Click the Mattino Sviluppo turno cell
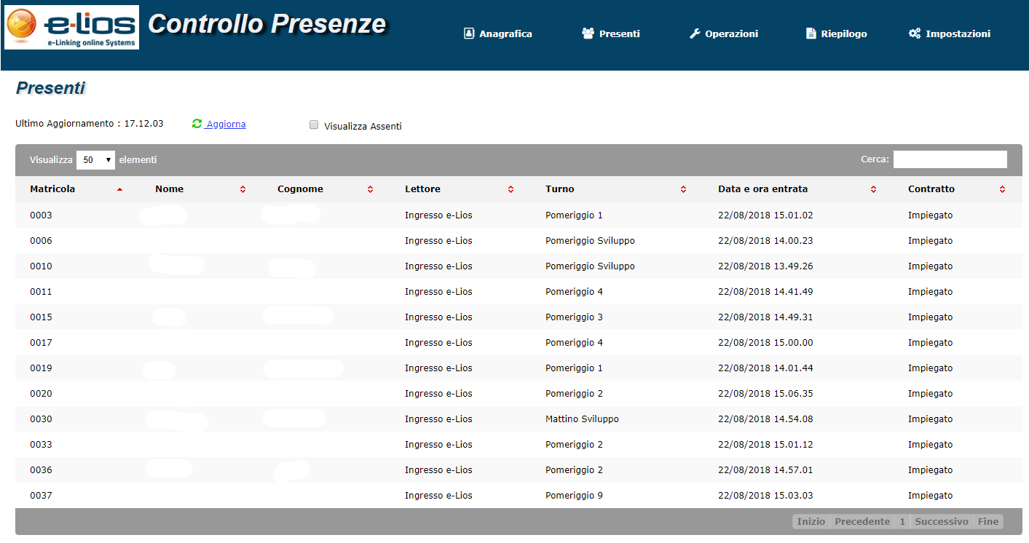Image resolution: width=1029 pixels, height=543 pixels. tap(582, 419)
